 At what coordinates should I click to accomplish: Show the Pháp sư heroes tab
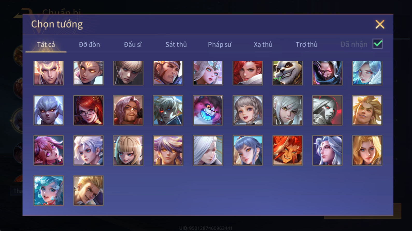(x=219, y=44)
